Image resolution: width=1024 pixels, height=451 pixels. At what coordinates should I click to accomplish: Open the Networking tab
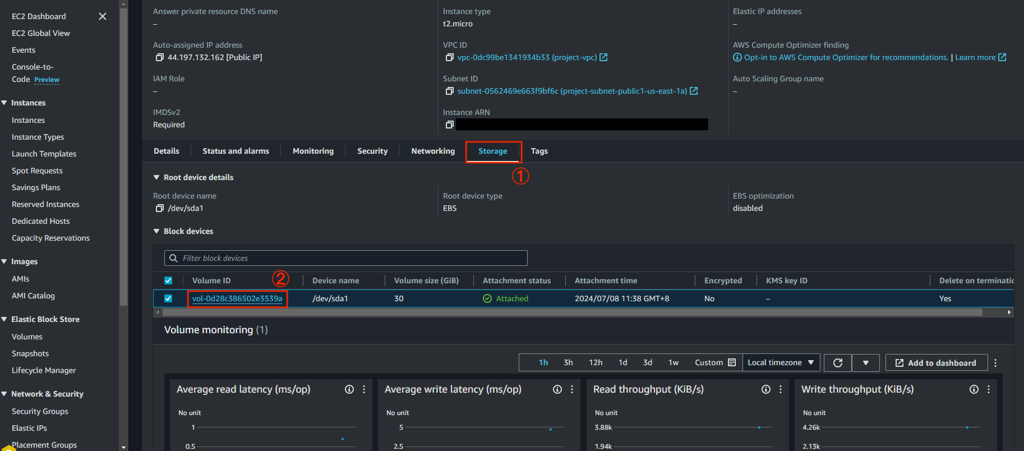(x=433, y=151)
